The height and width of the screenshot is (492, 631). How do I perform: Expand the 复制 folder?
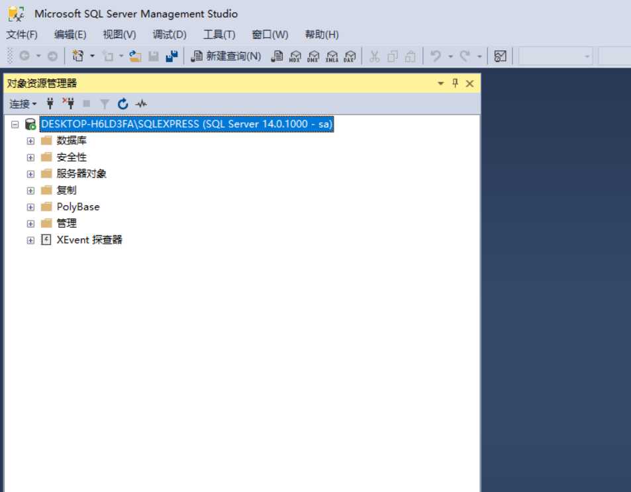[30, 191]
